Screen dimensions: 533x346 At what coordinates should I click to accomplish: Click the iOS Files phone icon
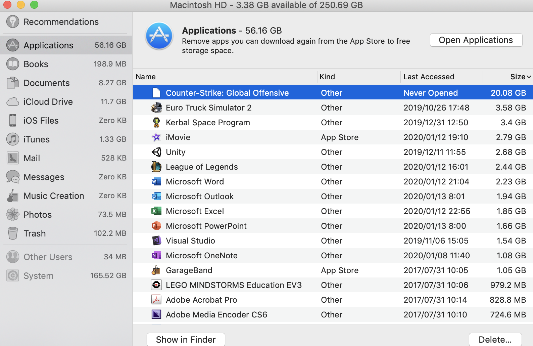click(13, 120)
